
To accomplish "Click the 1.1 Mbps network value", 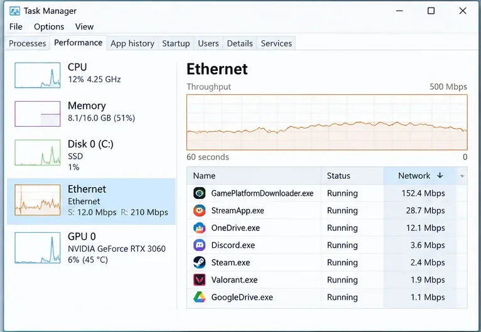I will pos(428,297).
